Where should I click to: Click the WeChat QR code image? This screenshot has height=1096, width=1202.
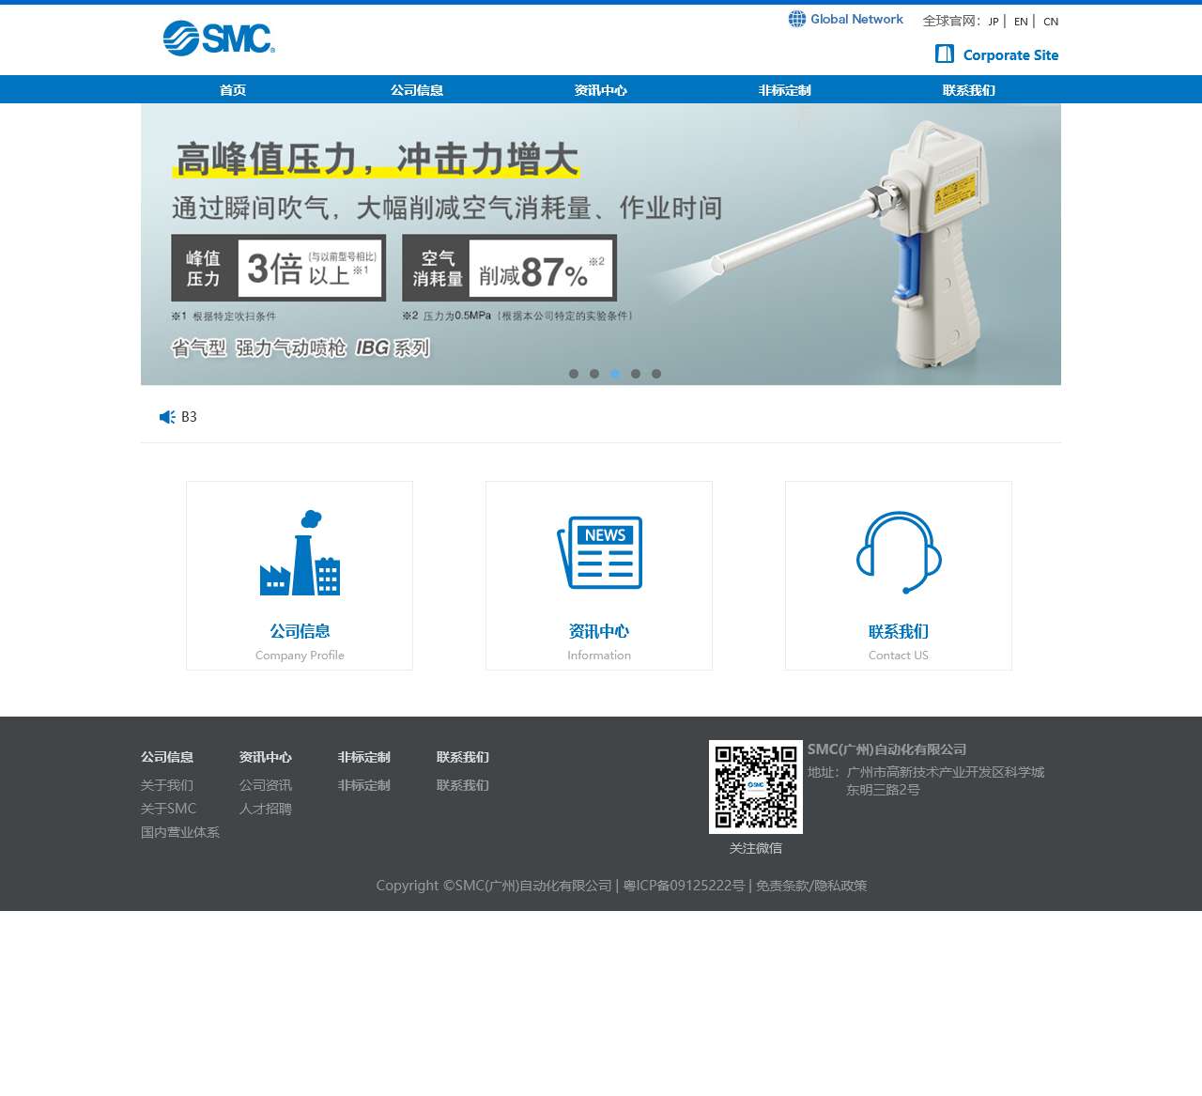[x=756, y=787]
